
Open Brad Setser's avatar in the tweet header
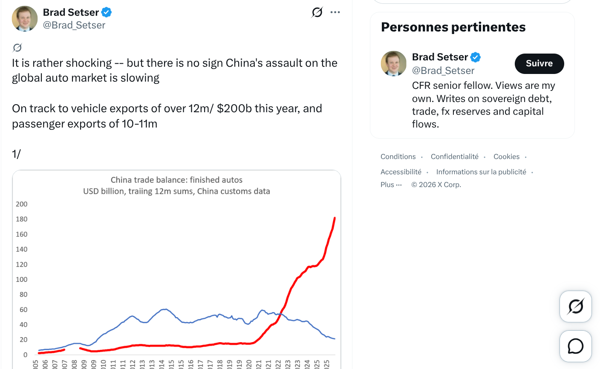coord(25,19)
